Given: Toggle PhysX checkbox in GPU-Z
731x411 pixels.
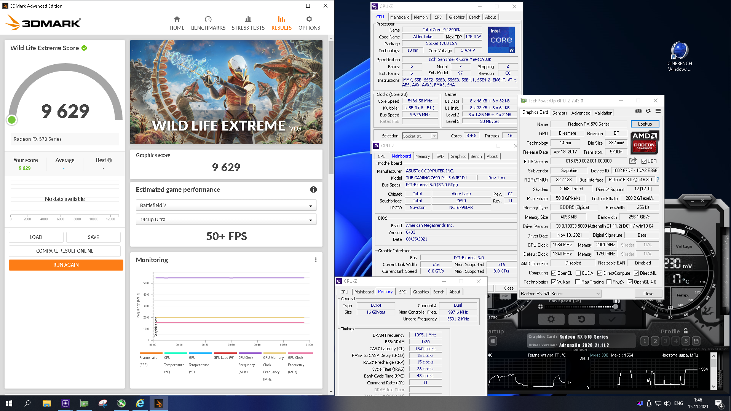Looking at the screenshot, I should pyautogui.click(x=609, y=282).
